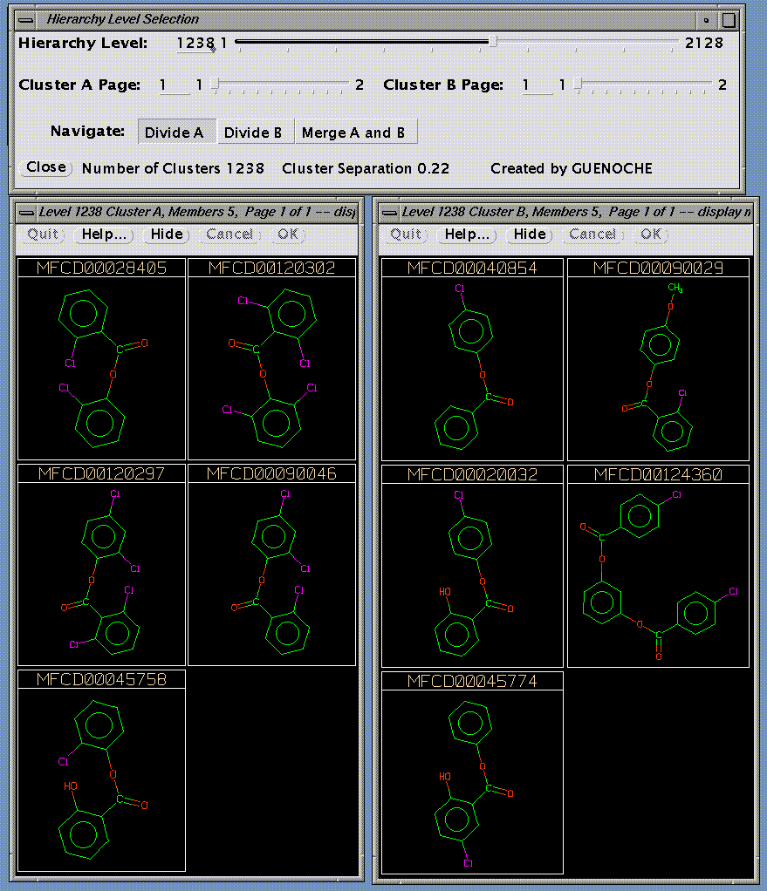Open Cluster B window menu icon

point(388,212)
